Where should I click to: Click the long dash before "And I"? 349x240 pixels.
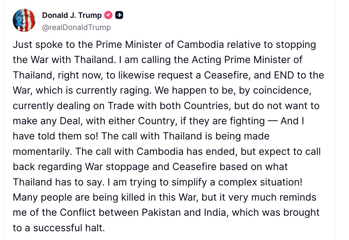pyautogui.click(x=272, y=121)
